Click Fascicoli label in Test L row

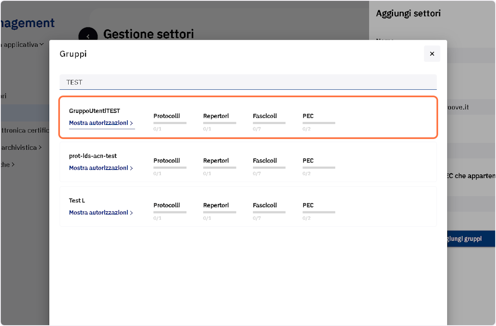(x=265, y=205)
